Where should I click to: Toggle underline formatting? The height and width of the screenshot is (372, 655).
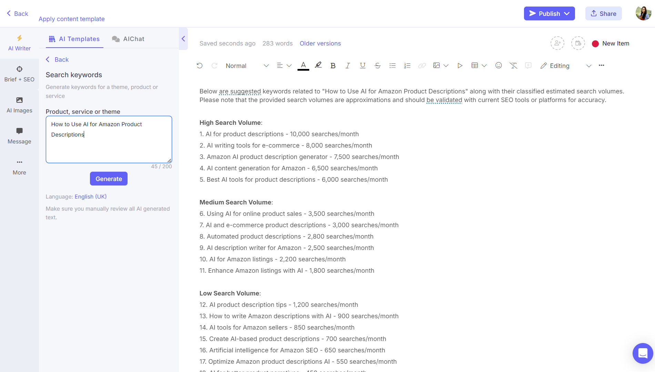pos(363,66)
